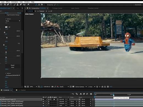Open the Layer menu
Viewport: 143px width, 107px height.
(3, 2)
